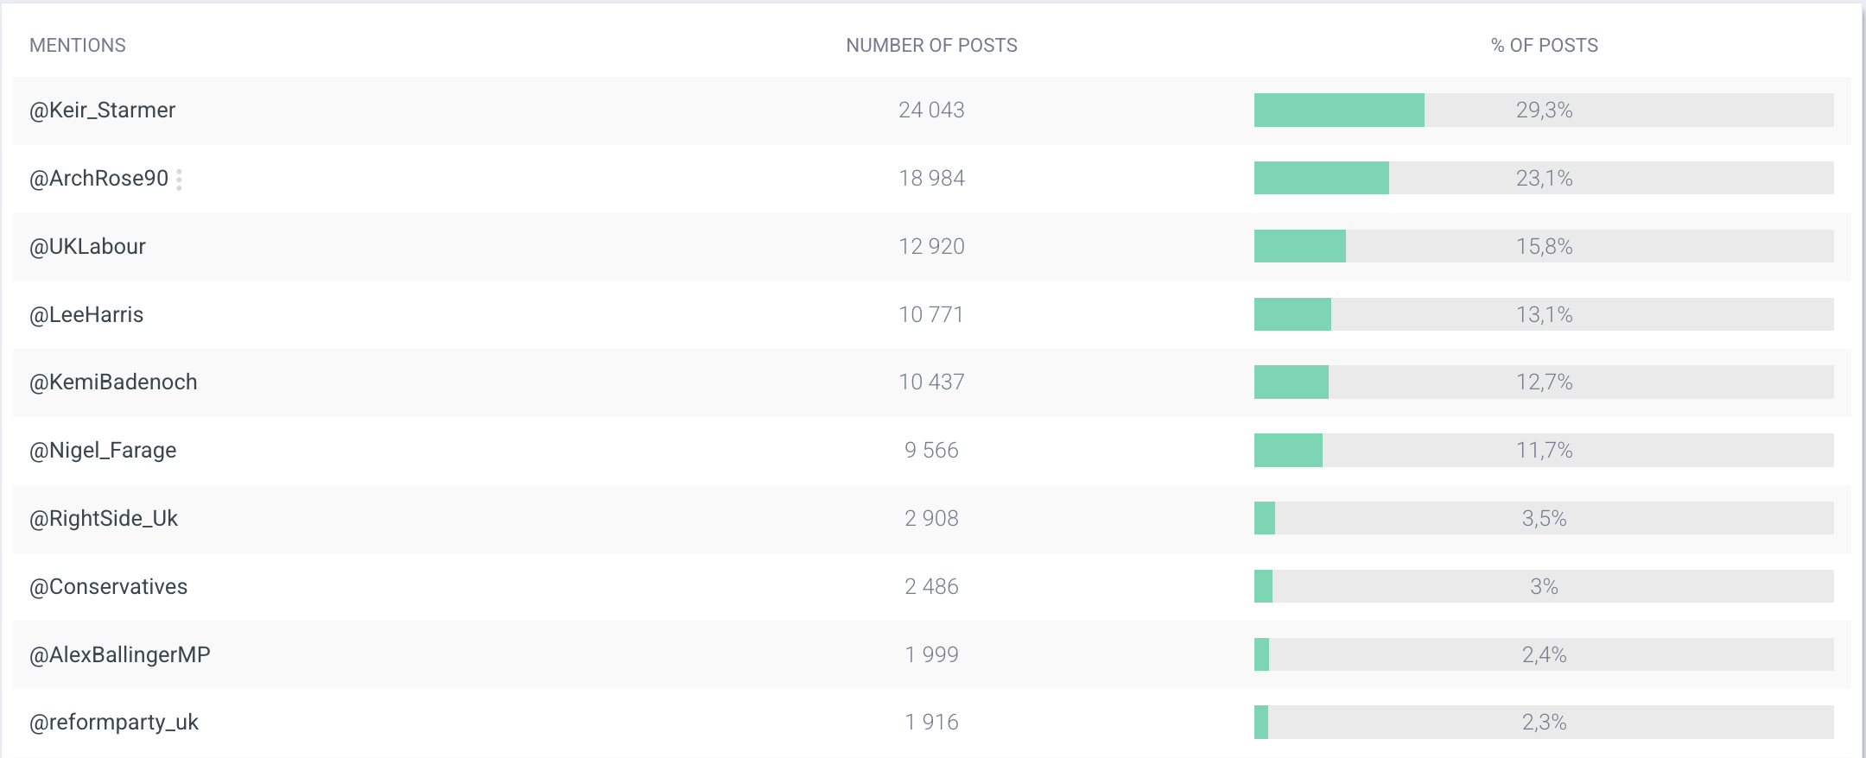Click the 29,3% green progress bar

(1339, 111)
